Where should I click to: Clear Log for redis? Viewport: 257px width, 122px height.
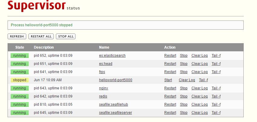[200, 96]
